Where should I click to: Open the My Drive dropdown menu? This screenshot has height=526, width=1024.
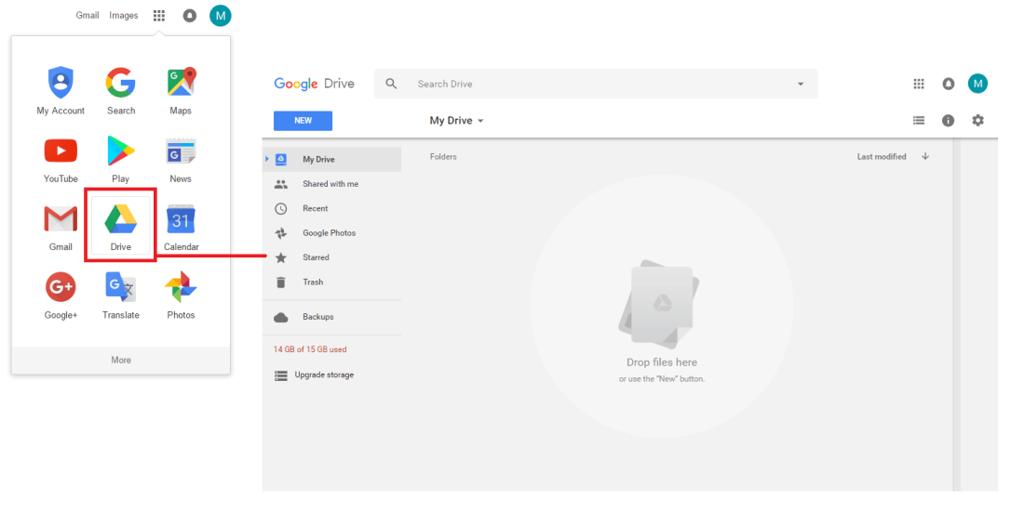(456, 121)
